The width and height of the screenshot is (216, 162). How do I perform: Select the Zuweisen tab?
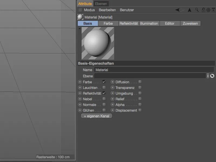pyautogui.click(x=190, y=23)
